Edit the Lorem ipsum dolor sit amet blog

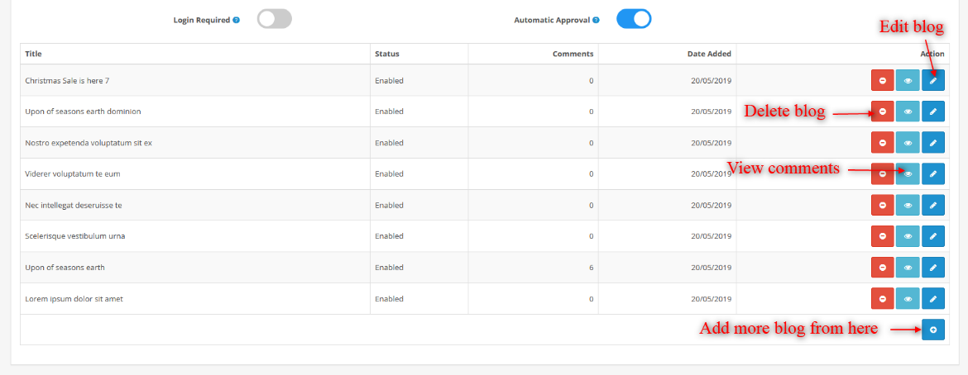(x=933, y=298)
